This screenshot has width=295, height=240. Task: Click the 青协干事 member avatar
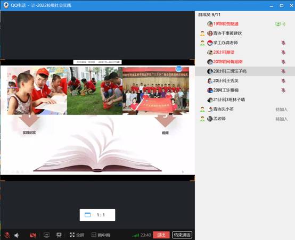pyautogui.click(x=210, y=34)
